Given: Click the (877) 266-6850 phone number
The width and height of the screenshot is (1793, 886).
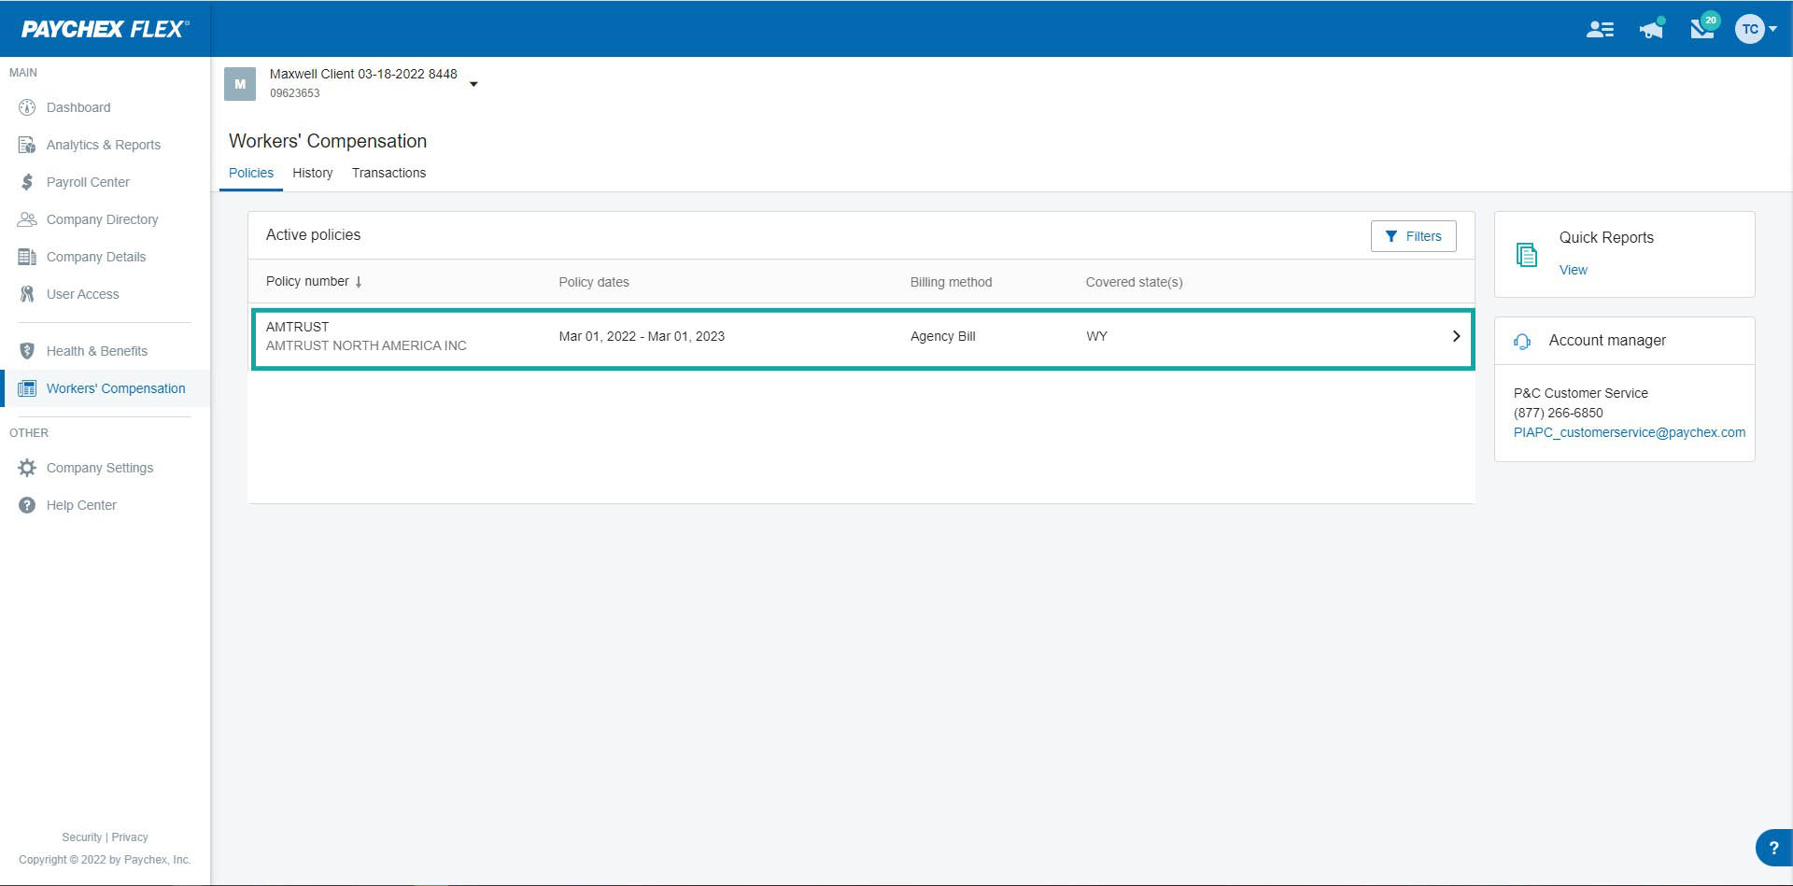Looking at the screenshot, I should [1558, 413].
